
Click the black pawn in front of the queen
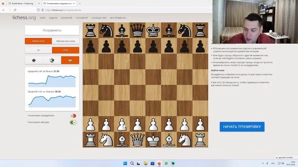point(137,46)
